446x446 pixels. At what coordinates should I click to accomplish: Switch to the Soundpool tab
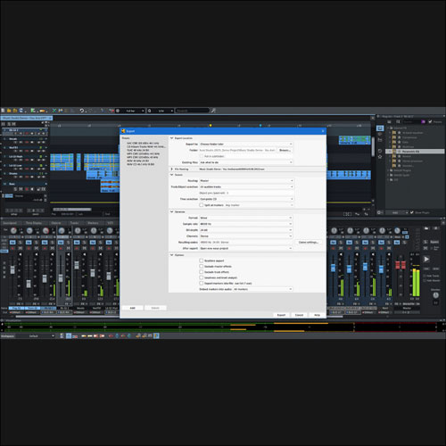tap(10, 223)
